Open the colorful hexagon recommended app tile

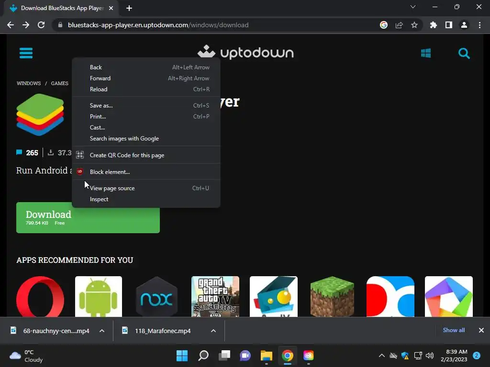coord(449,296)
